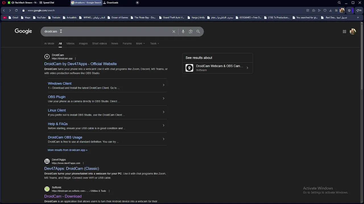Open the DroidCam - Download Softonic result
364x204 pixels.
coord(63,196)
